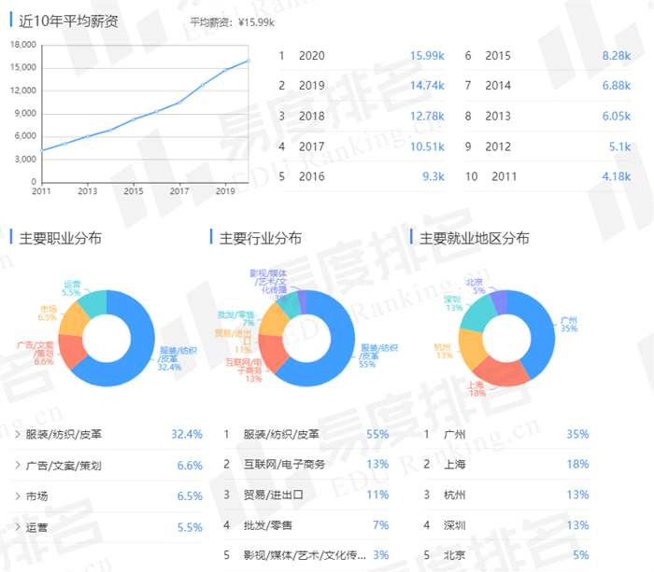Click the 2020 salary value 15.99k
Viewport: 654px width, 572px height.
[x=427, y=56]
